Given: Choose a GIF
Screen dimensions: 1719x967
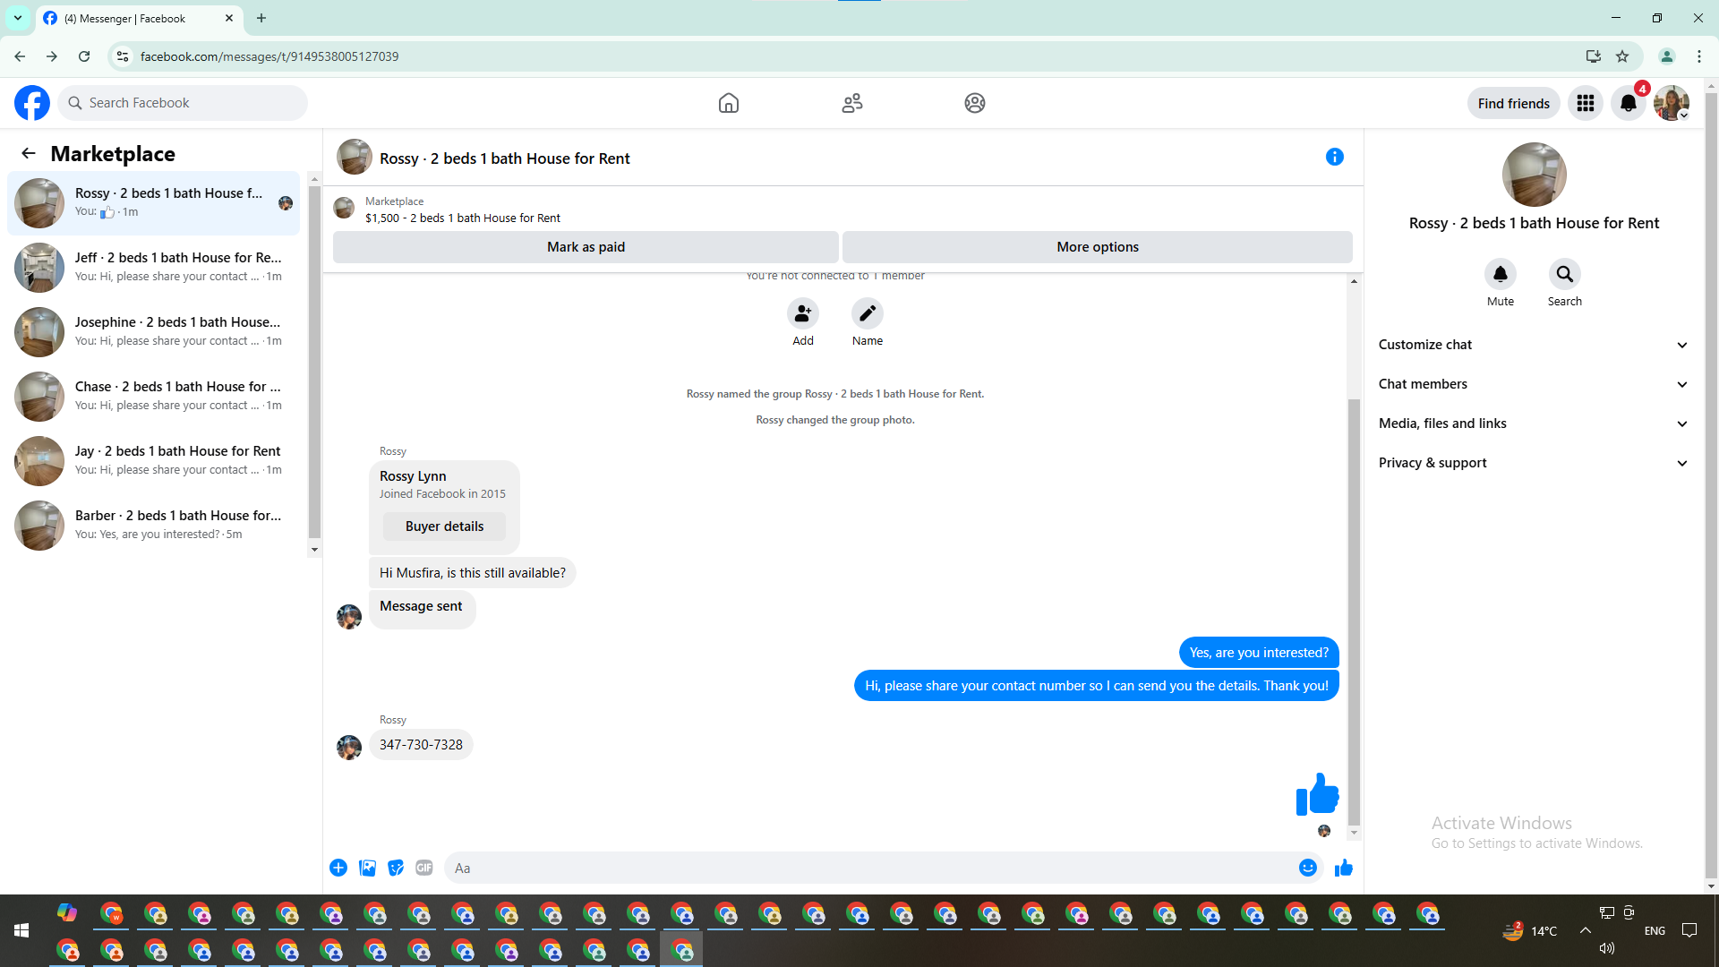Looking at the screenshot, I should pyautogui.click(x=424, y=868).
